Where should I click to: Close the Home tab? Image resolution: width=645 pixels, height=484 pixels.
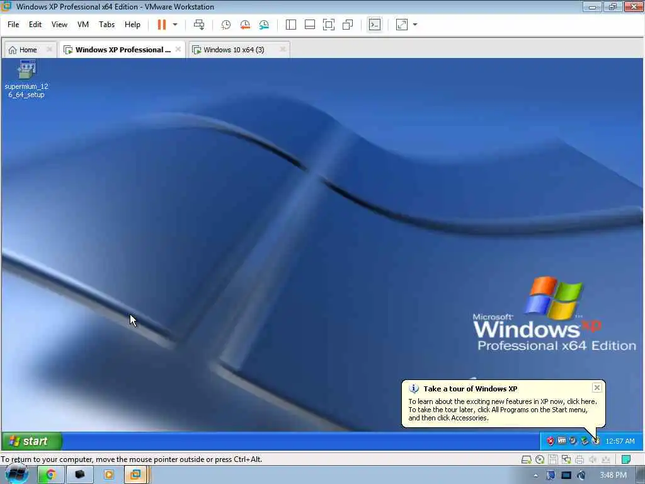point(49,49)
